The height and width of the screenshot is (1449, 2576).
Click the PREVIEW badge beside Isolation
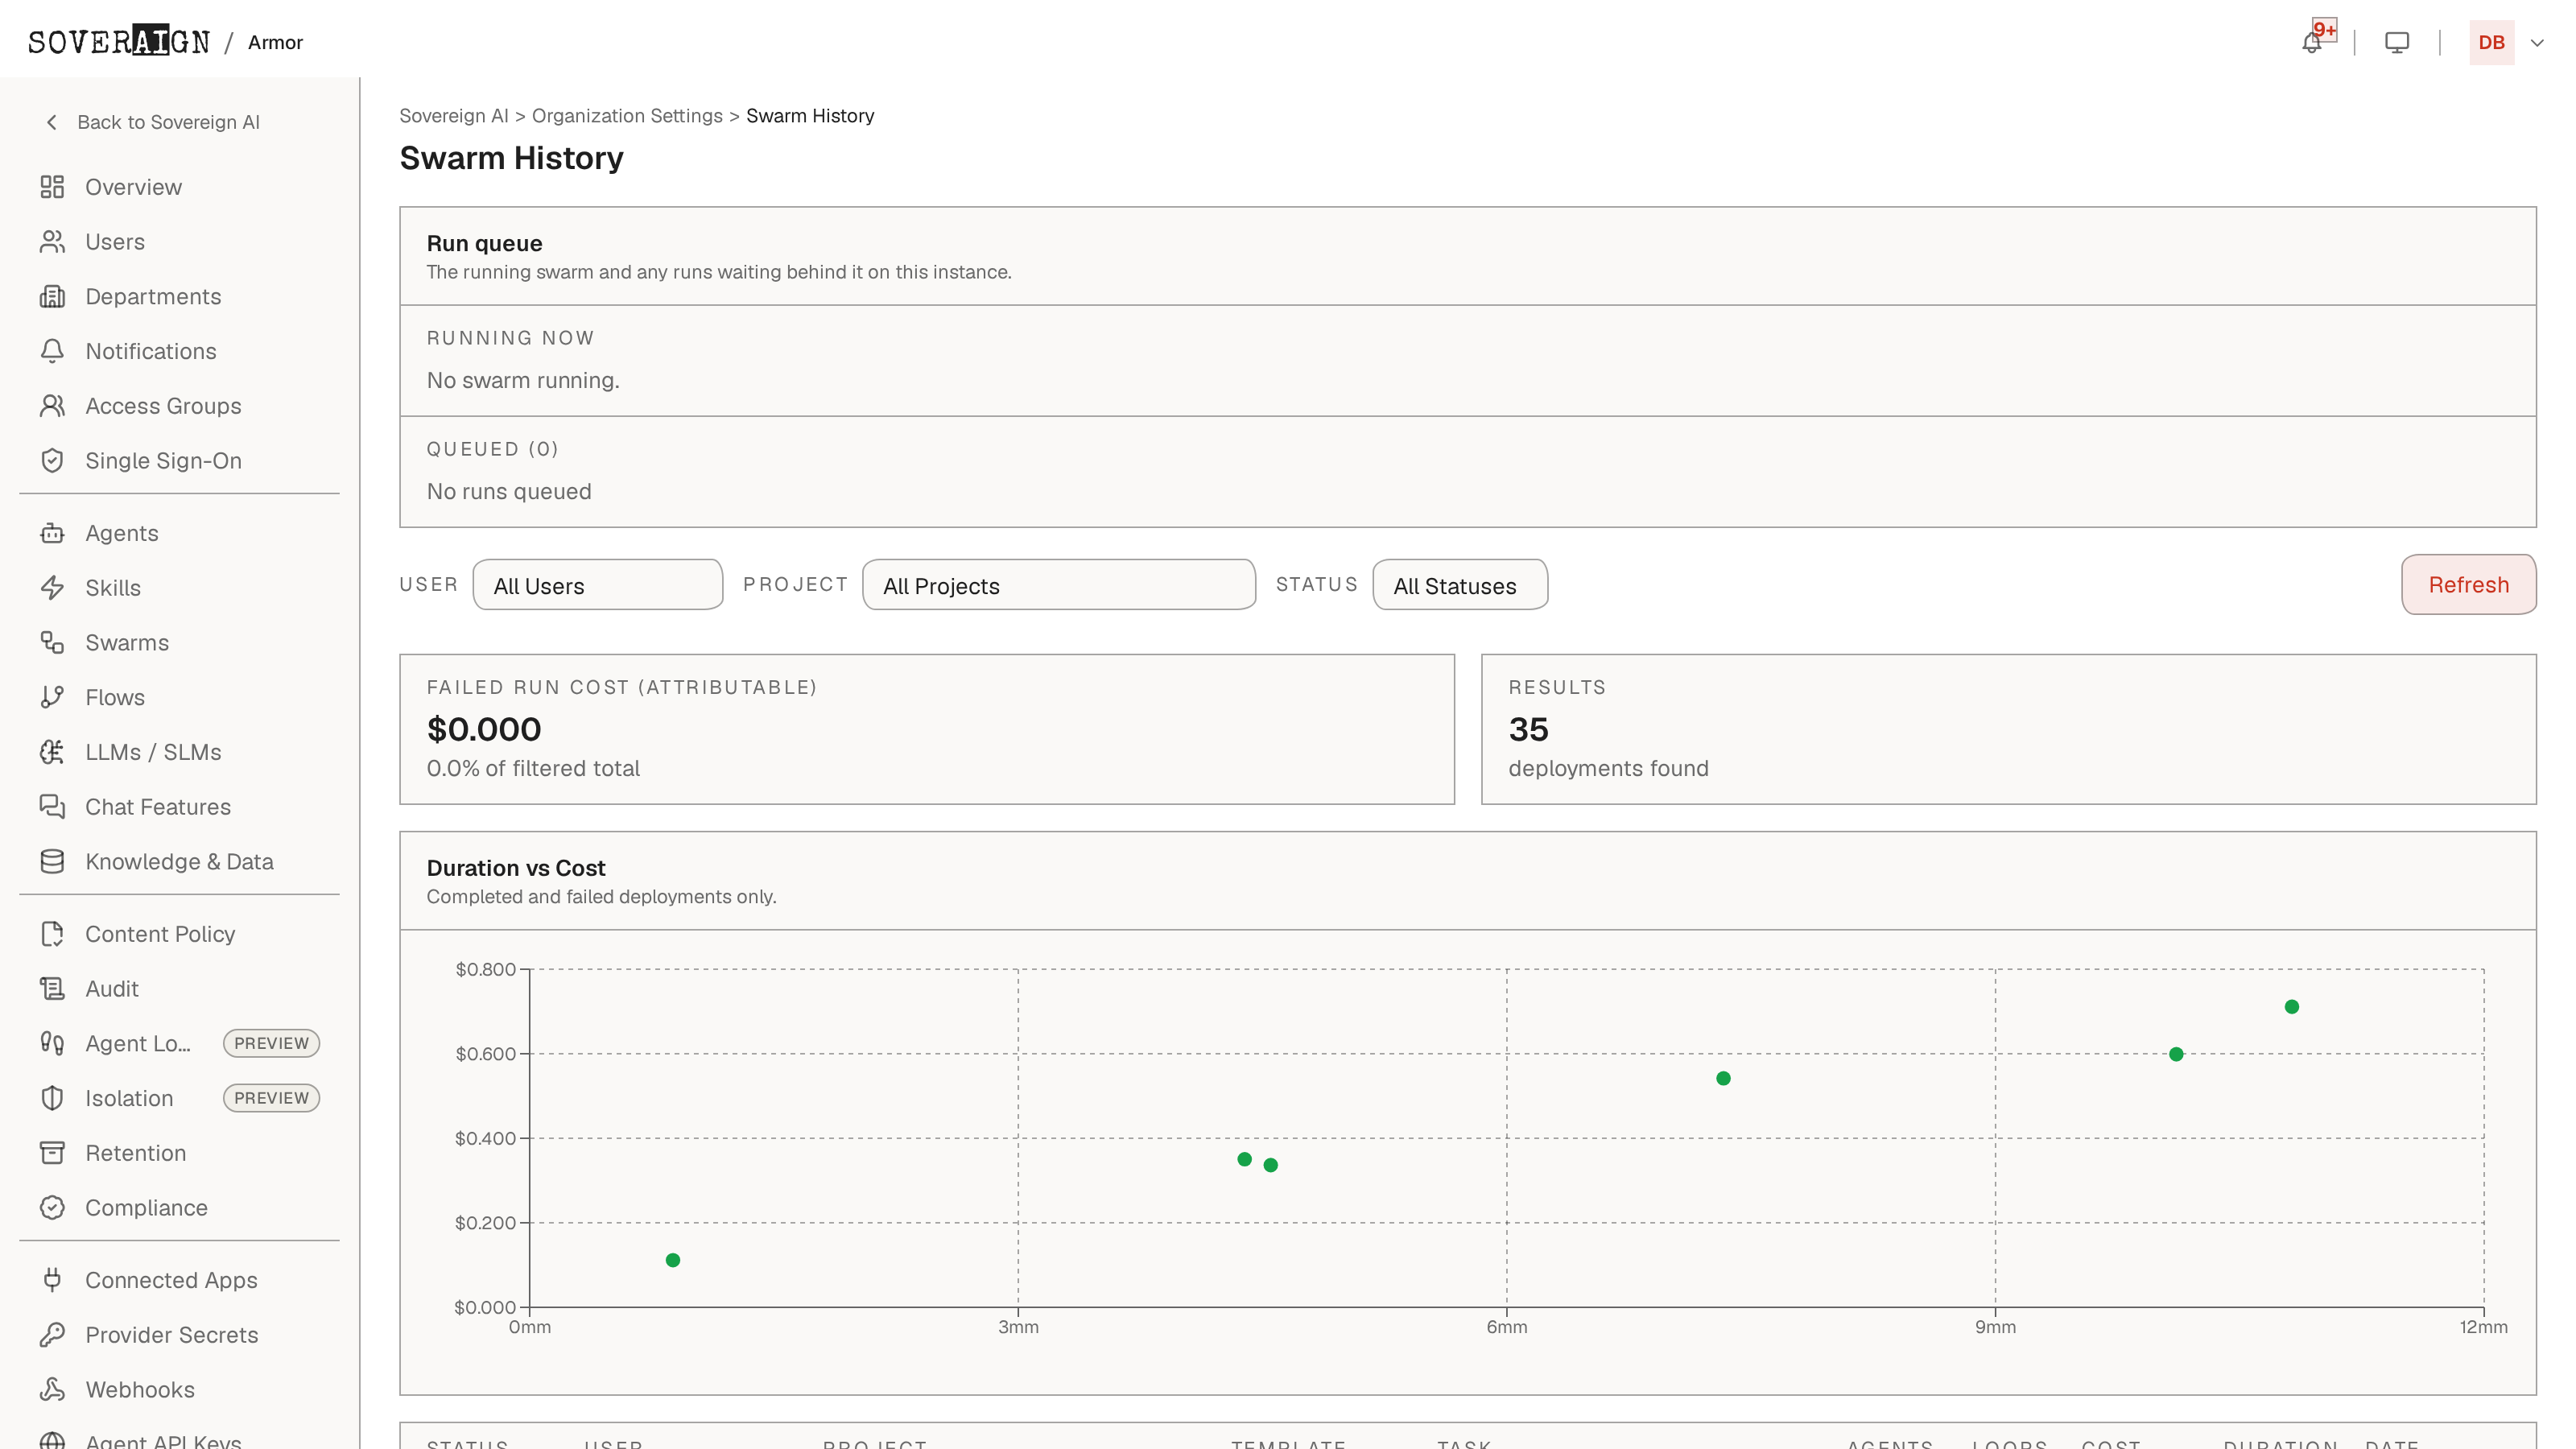[271, 1098]
